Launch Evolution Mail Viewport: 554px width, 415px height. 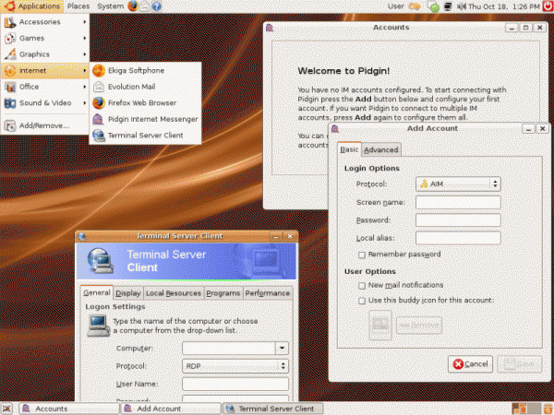pos(145,87)
